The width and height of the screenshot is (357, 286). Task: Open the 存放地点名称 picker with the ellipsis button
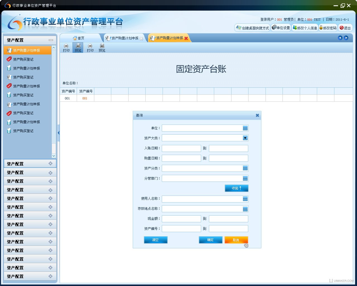pos(245,209)
